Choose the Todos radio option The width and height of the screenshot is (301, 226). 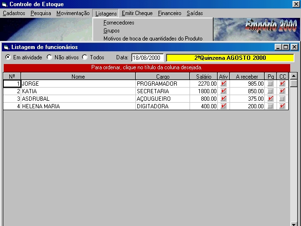coord(85,57)
